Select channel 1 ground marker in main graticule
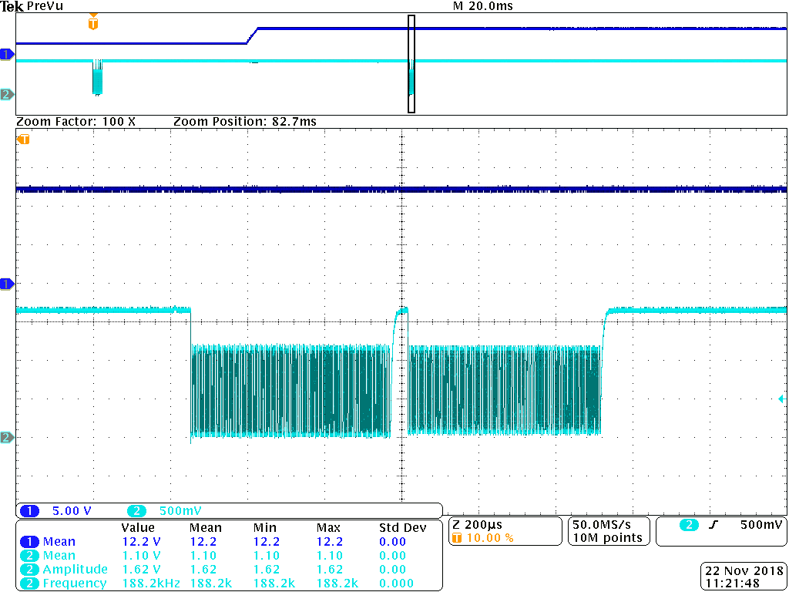789x592 pixels. (7, 284)
